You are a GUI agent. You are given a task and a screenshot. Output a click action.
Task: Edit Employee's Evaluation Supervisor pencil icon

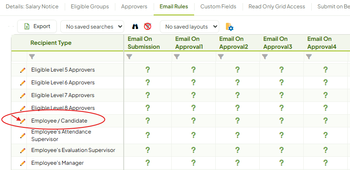23,150
